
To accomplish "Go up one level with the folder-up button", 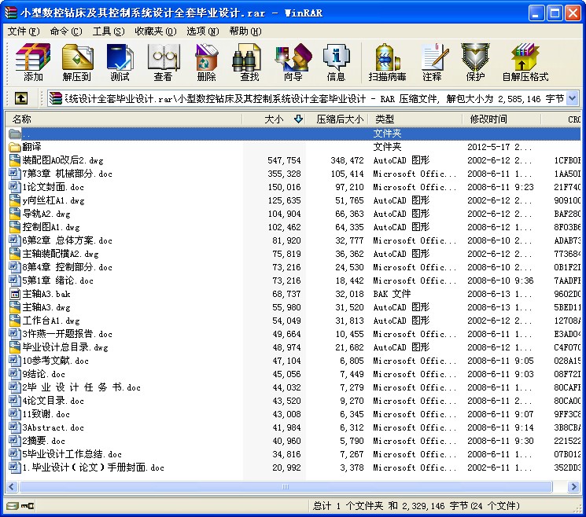I will 21,98.
